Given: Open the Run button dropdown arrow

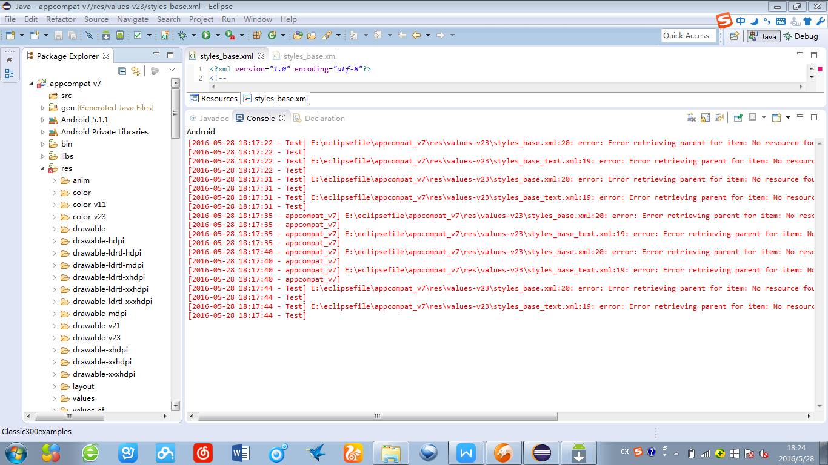Looking at the screenshot, I should coord(218,35).
